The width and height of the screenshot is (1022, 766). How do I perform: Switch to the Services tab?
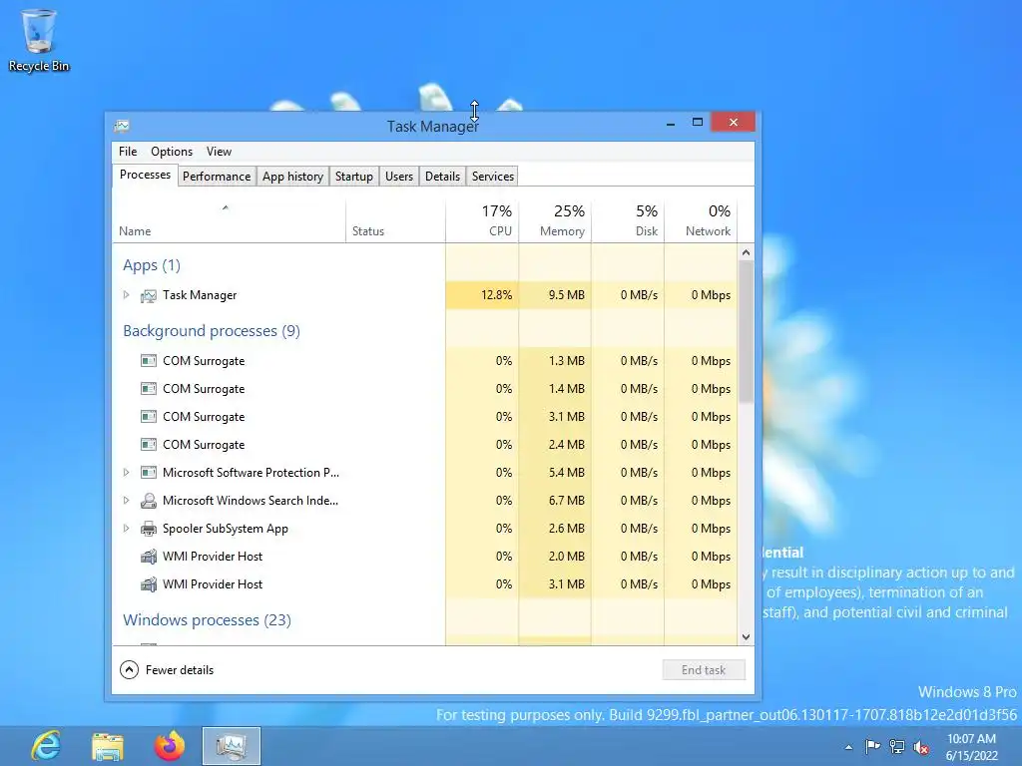tap(493, 177)
